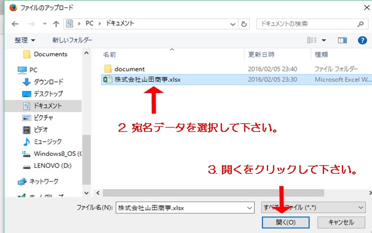Open ピクチャ in the sidebar
This screenshot has height=233, width=372.
38,118
